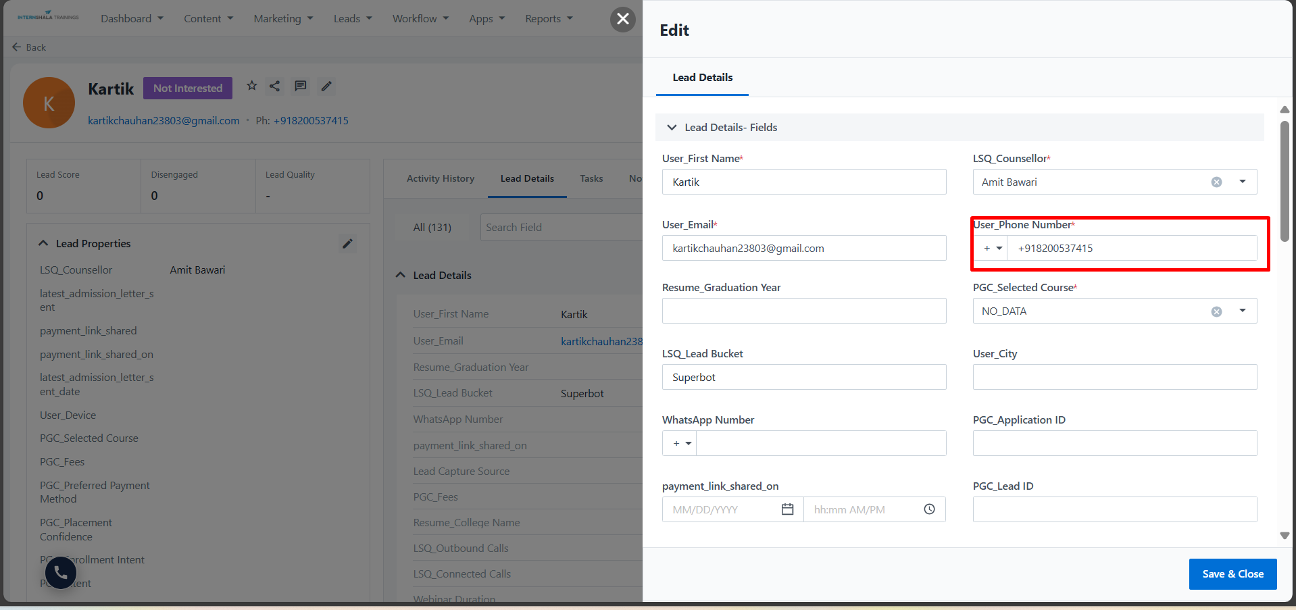Collapse the Lead Properties panel

(44, 243)
